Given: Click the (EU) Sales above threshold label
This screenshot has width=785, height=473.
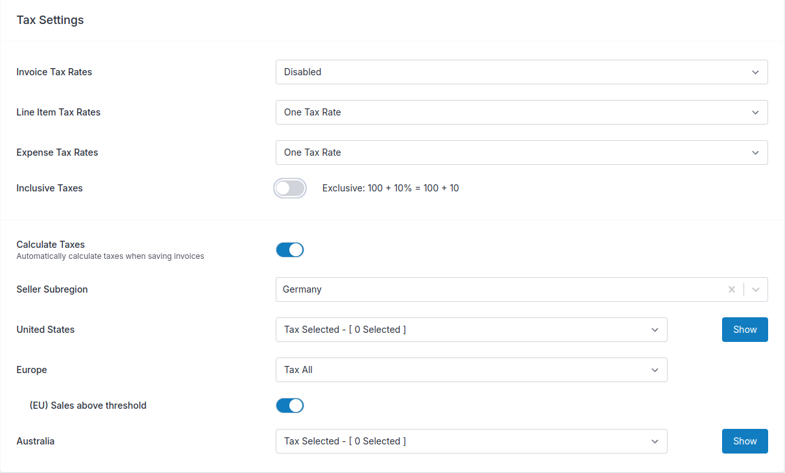Looking at the screenshot, I should [x=88, y=406].
